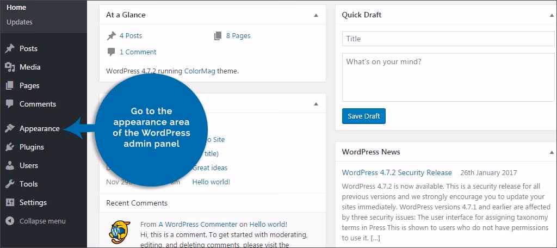Click the Recent Comments heading

point(137,203)
